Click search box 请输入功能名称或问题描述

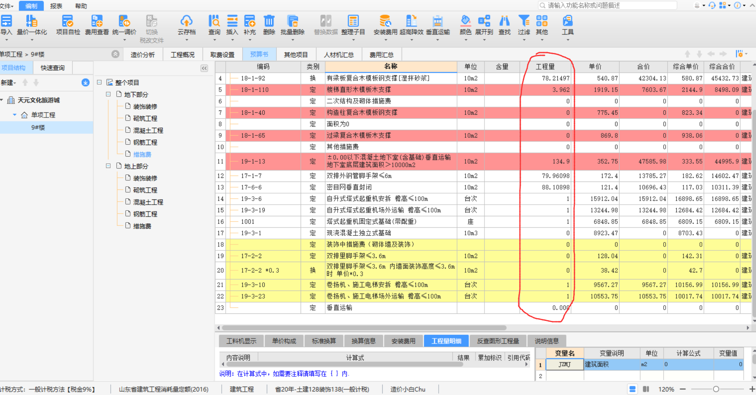tap(608, 5)
